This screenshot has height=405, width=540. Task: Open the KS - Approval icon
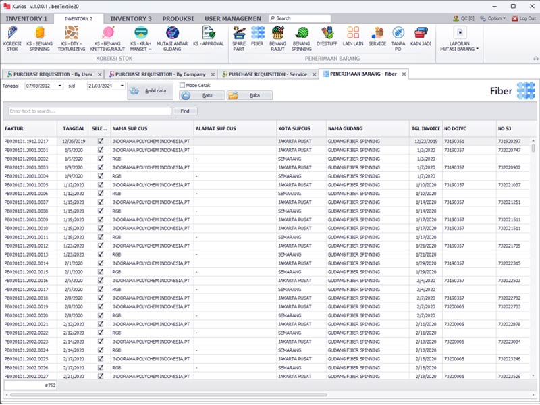pyautogui.click(x=208, y=35)
